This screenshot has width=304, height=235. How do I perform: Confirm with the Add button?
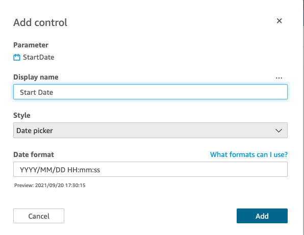point(262,216)
